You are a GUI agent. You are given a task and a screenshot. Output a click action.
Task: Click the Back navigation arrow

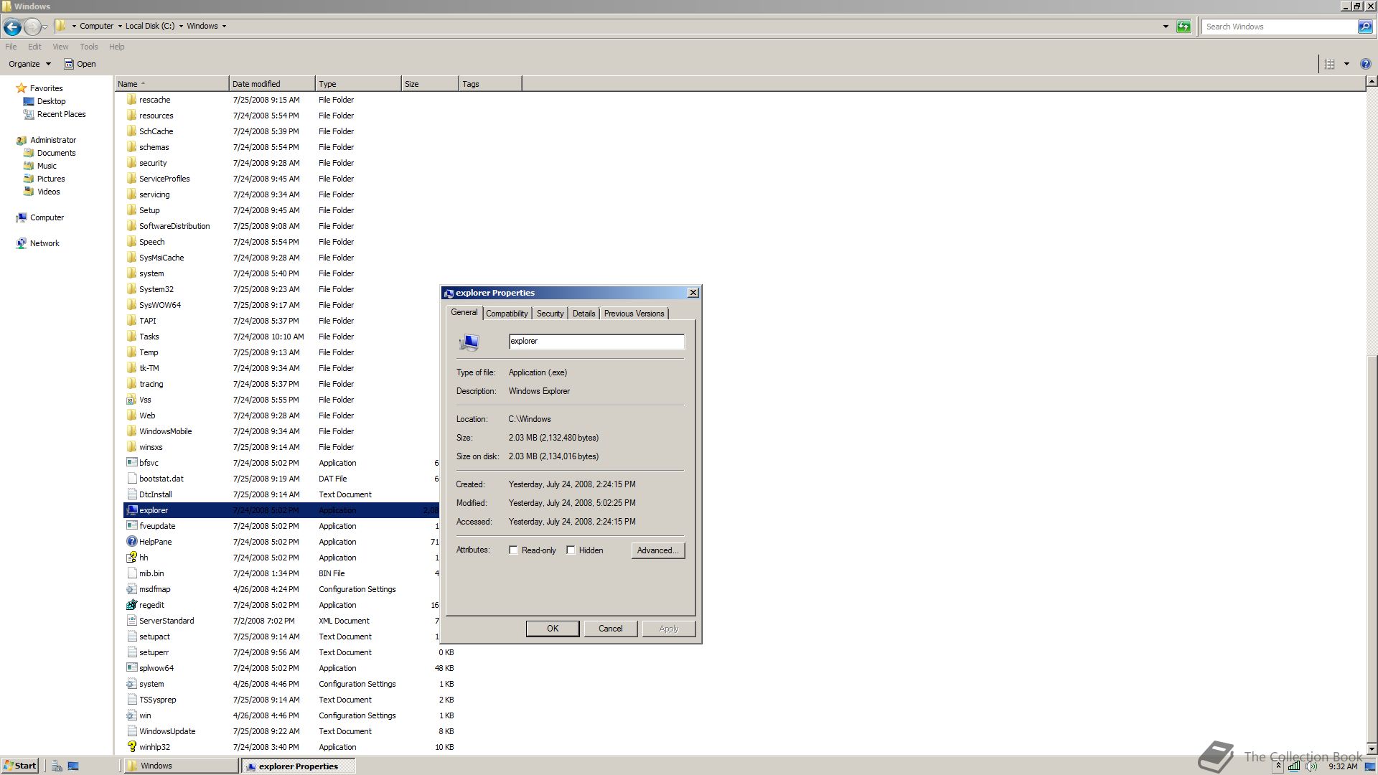click(x=12, y=27)
